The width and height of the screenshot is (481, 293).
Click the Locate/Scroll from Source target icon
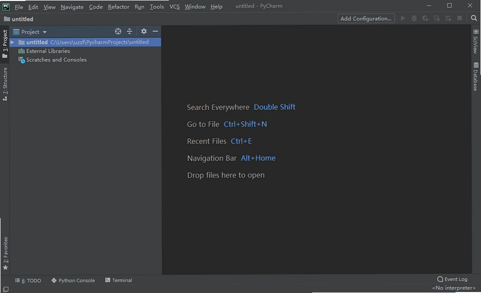tap(118, 31)
